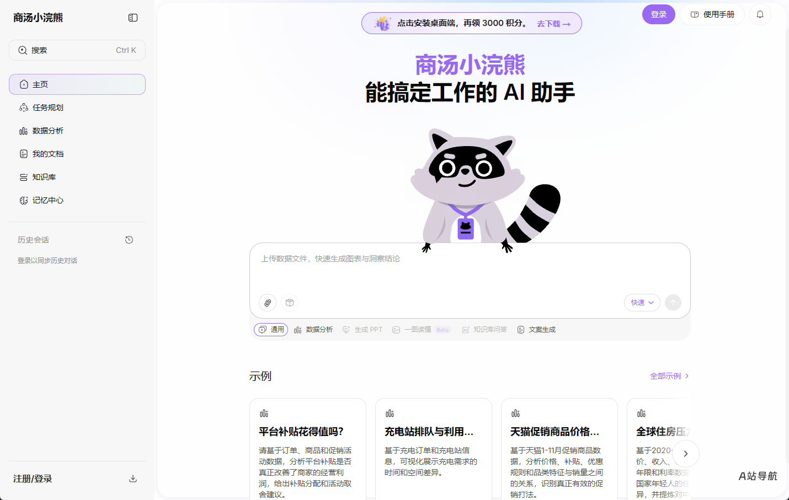Image resolution: width=789 pixels, height=500 pixels.
Task: Open the search box in sidebar
Action: [77, 50]
